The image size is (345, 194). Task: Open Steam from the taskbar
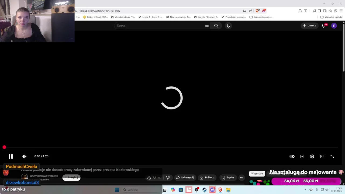point(205,190)
